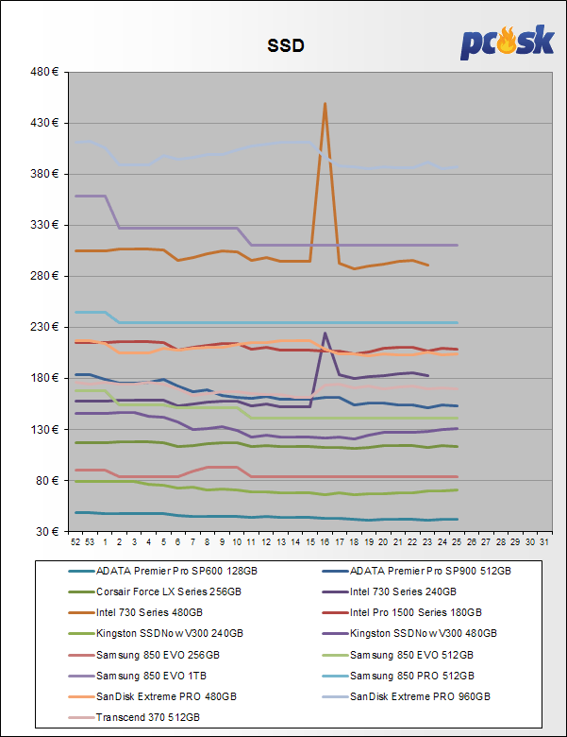Click the ADATA Premier Pro SP900 512GB legend entry
The height and width of the screenshot is (737, 567).
(x=417, y=571)
